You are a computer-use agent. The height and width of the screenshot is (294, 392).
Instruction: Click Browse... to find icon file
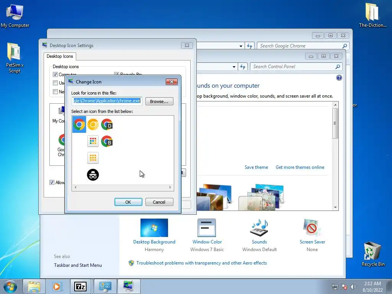(x=159, y=101)
